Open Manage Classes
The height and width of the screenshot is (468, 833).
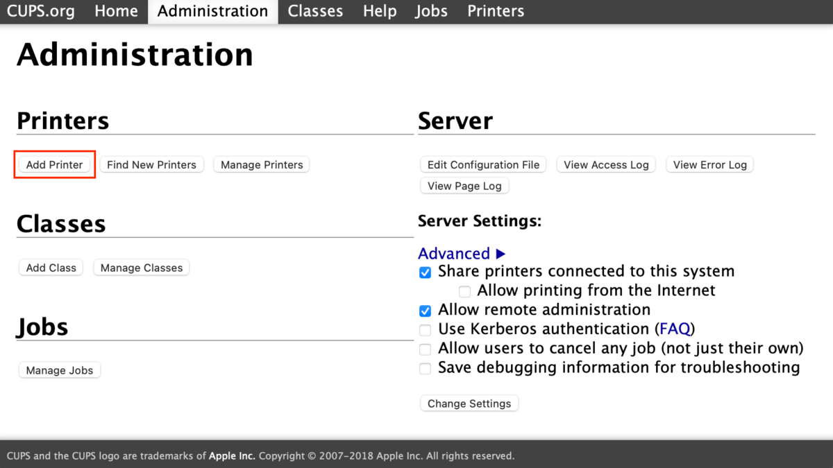tap(142, 268)
